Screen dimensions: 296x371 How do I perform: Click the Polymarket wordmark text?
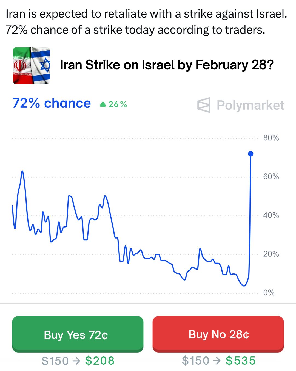[x=250, y=105]
